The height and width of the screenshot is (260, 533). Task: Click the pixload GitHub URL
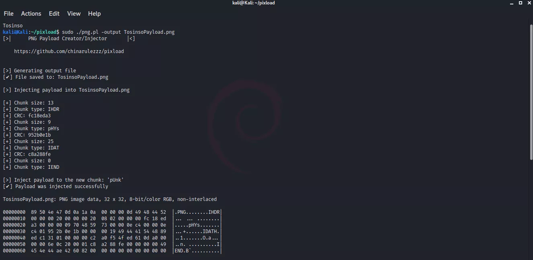coord(69,51)
